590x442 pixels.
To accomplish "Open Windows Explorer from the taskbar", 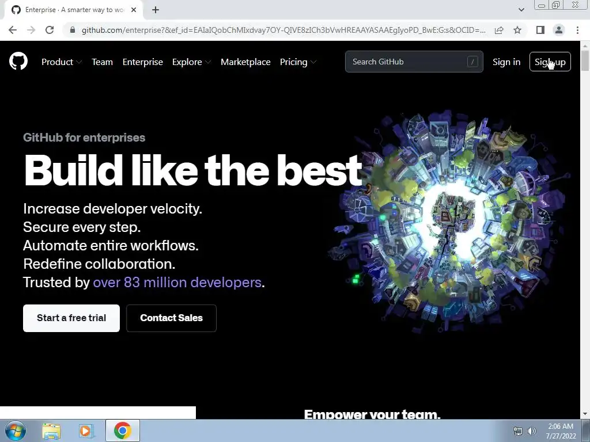I will coord(51,430).
